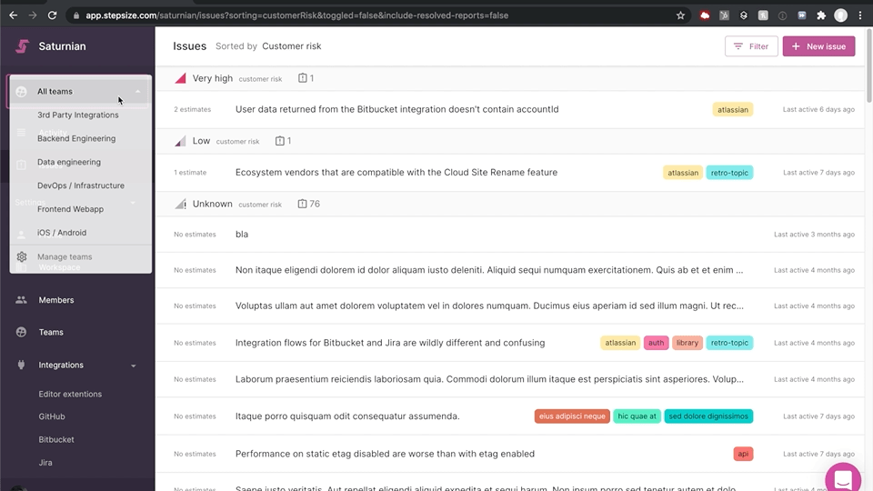Open the Bitbucket accountId issue row

click(x=396, y=109)
